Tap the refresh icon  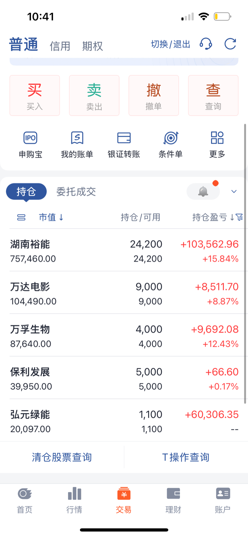[230, 44]
